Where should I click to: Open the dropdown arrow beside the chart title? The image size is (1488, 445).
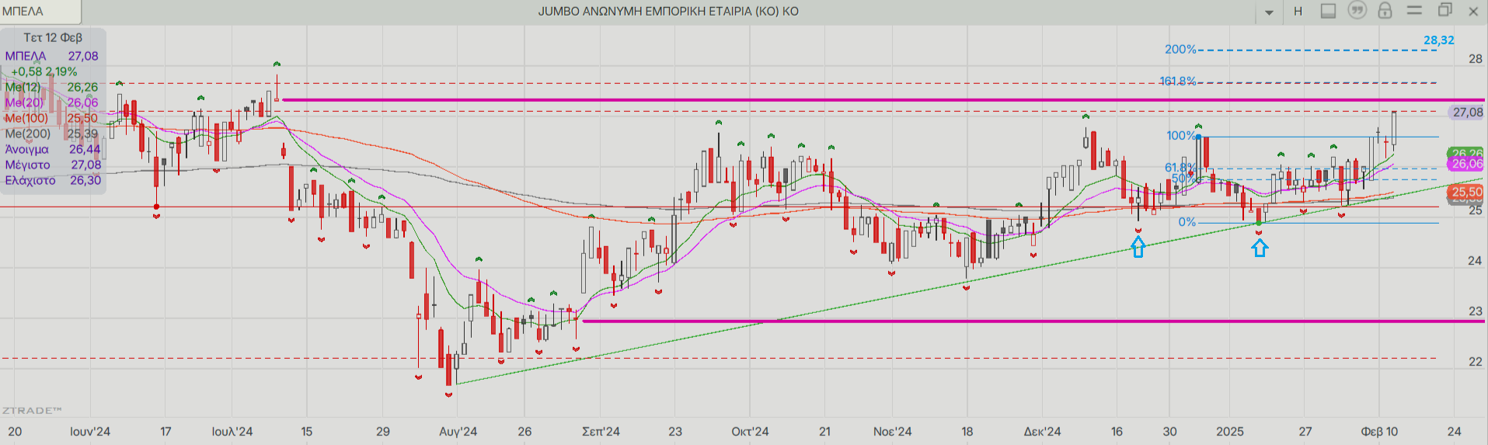tap(1269, 12)
